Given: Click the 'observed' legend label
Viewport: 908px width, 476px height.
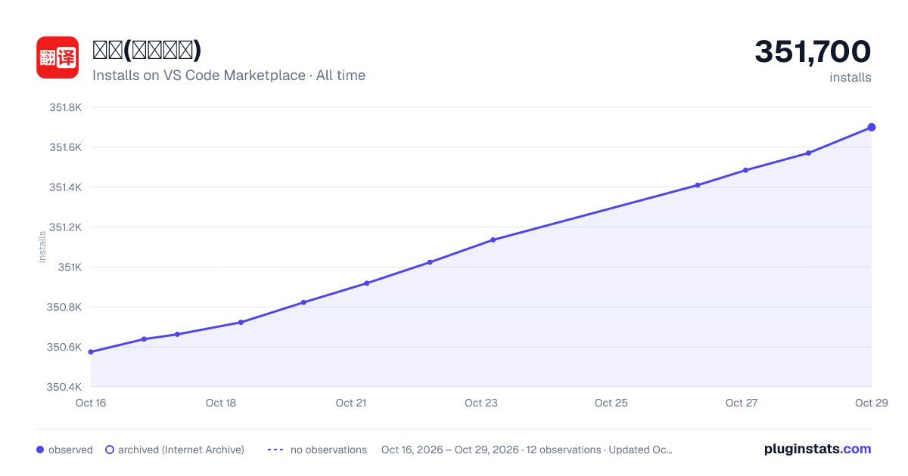Looking at the screenshot, I should (70, 450).
